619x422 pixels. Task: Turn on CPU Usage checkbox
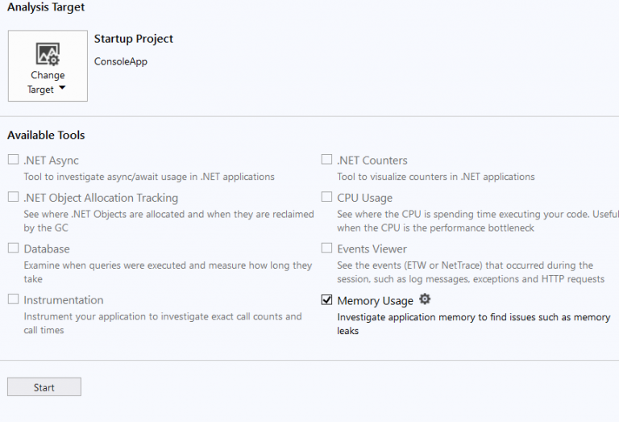click(x=326, y=197)
